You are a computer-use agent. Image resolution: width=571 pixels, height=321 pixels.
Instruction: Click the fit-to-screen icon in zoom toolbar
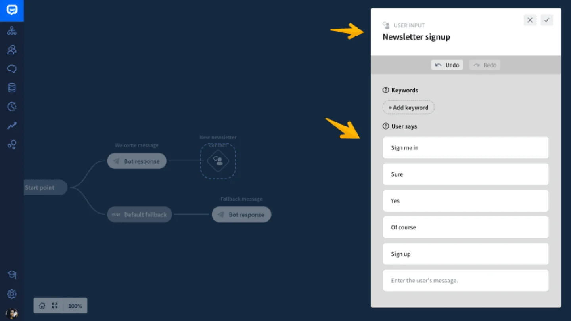[x=55, y=306]
